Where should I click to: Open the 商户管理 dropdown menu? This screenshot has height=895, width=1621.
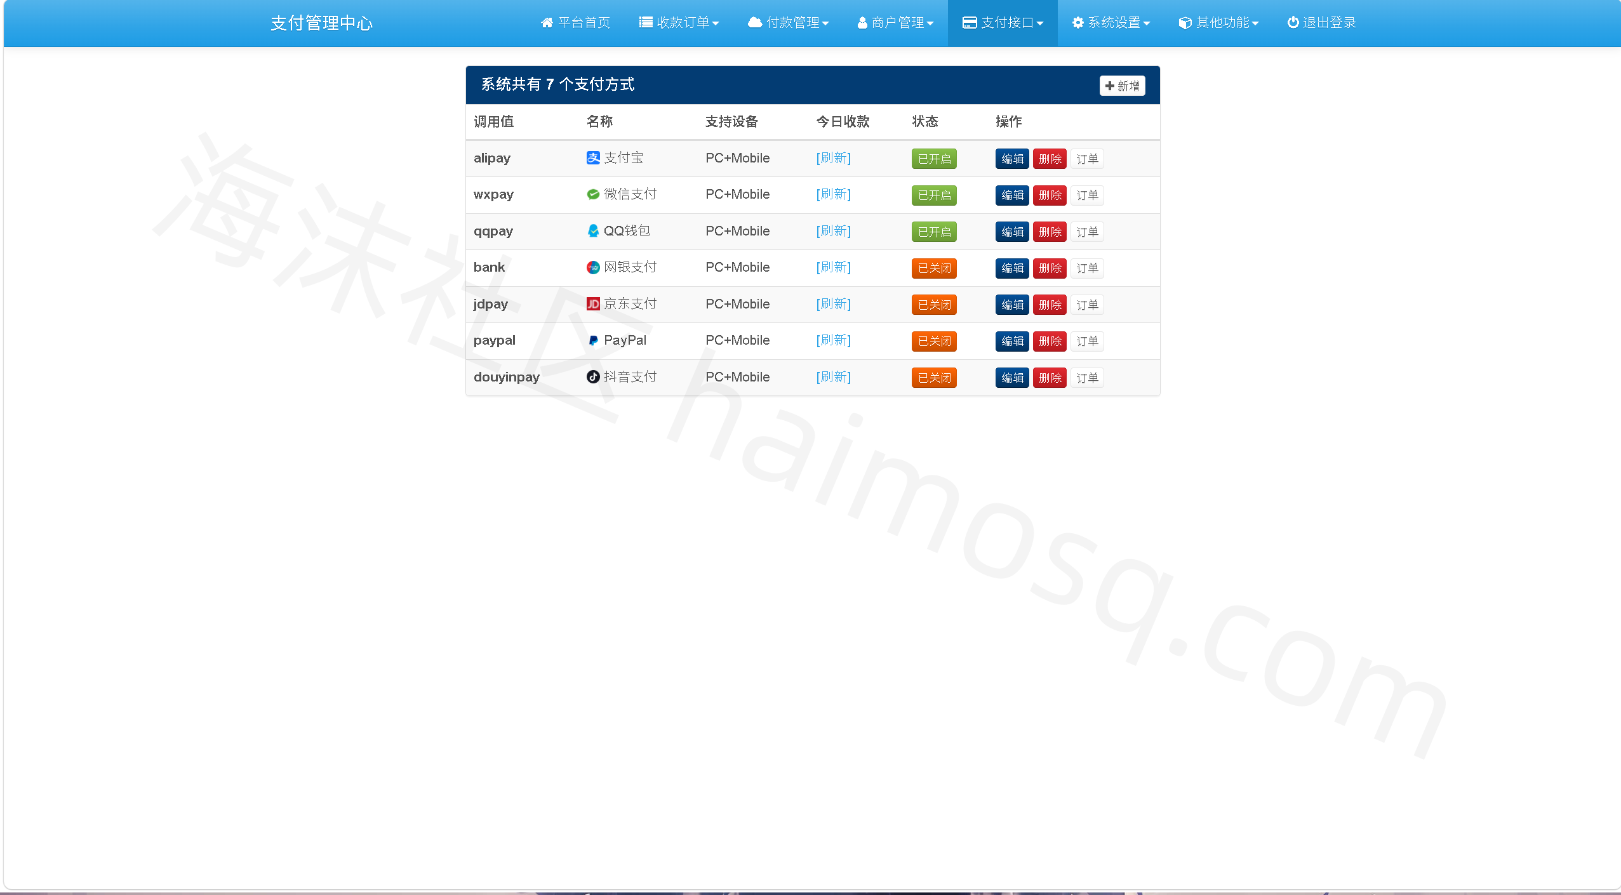click(x=895, y=23)
